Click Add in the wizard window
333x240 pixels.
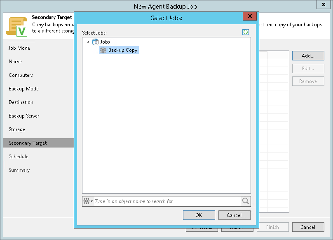pos(308,56)
